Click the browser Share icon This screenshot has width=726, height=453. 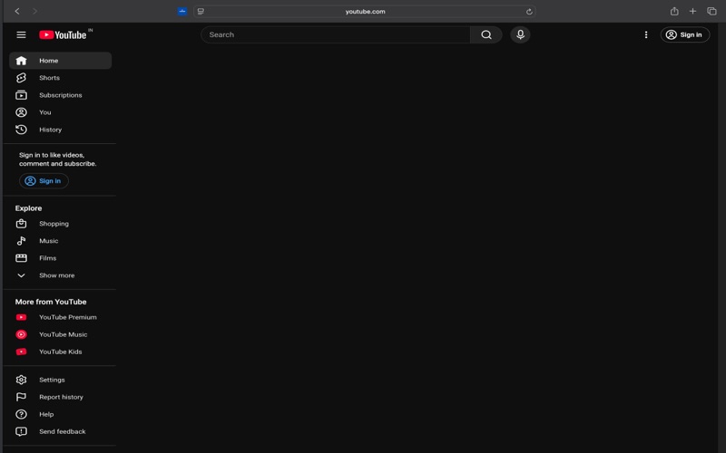tap(674, 11)
